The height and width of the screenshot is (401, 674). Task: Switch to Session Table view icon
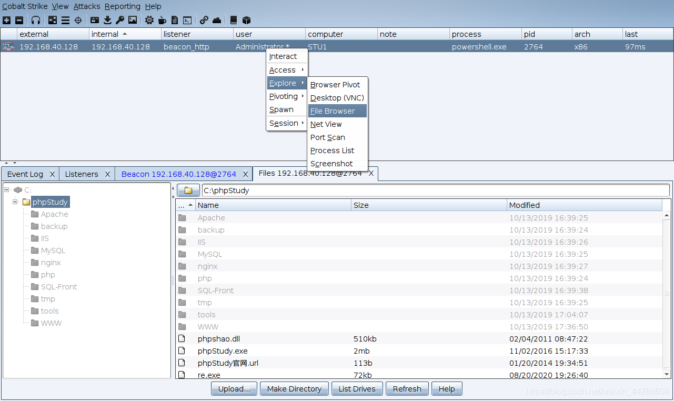pos(65,21)
